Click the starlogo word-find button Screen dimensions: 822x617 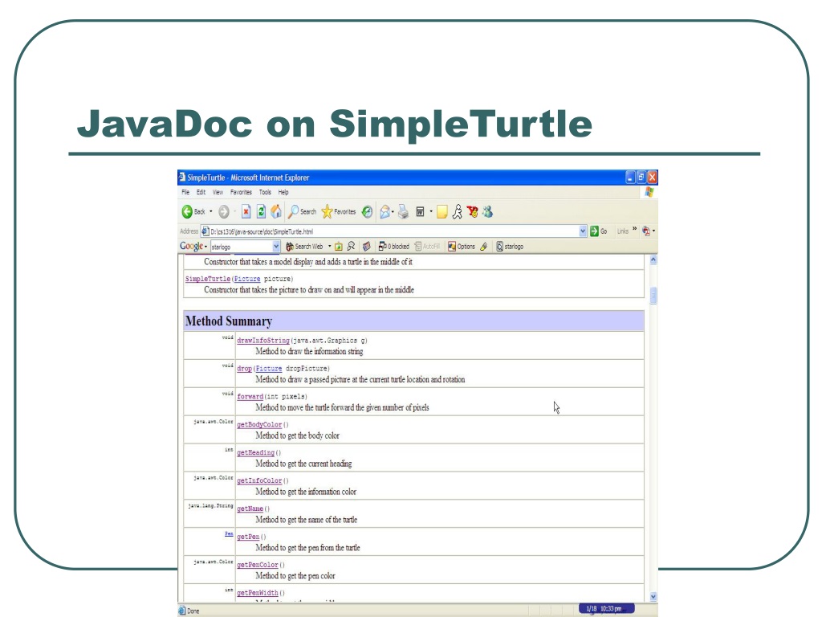coord(510,246)
